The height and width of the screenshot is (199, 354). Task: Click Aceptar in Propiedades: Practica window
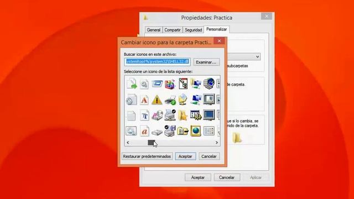coord(198,177)
